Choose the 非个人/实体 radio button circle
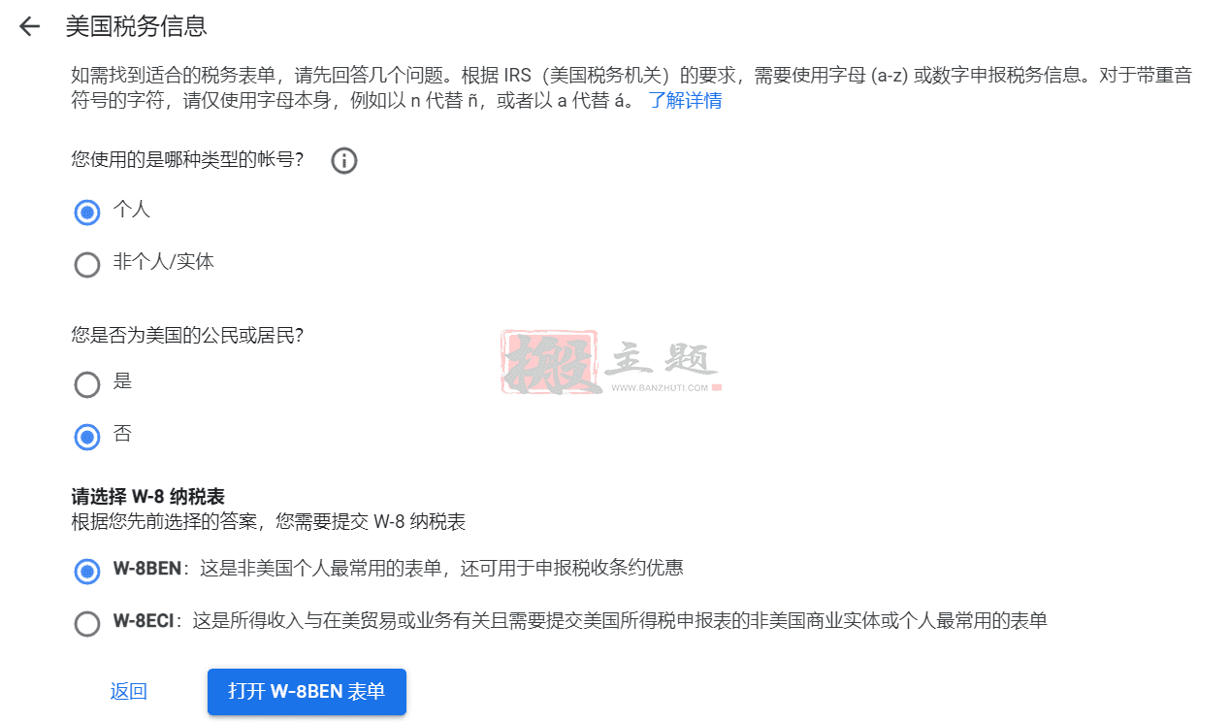Viewport: 1229px width, 723px height. click(x=87, y=264)
